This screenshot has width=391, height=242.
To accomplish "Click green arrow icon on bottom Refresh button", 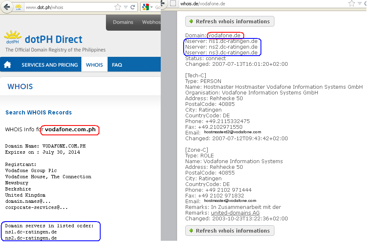I will point(191,231).
